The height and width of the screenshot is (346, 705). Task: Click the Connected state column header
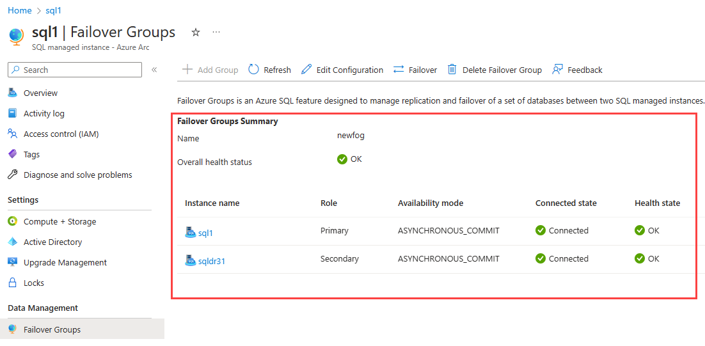click(566, 203)
